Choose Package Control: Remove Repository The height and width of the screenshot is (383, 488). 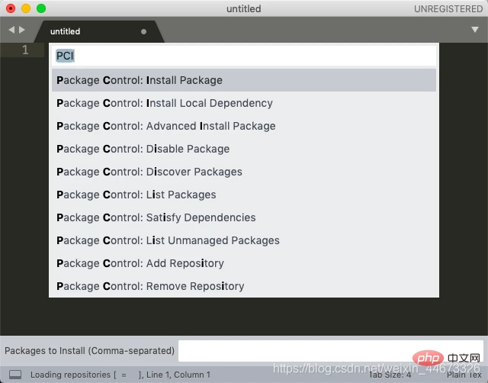[244, 286]
